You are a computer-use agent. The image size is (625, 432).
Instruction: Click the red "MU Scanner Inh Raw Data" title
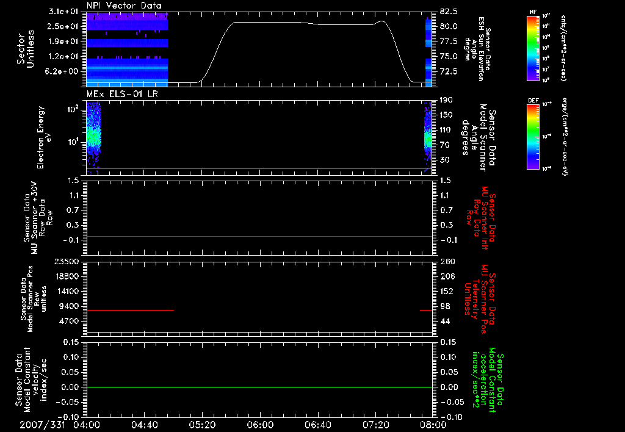click(481, 218)
